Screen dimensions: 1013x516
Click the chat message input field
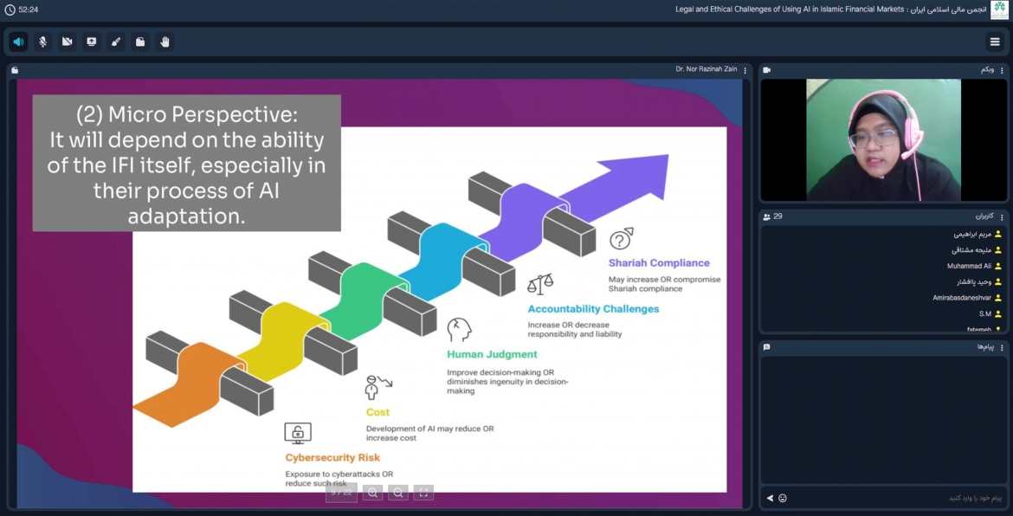pos(900,499)
